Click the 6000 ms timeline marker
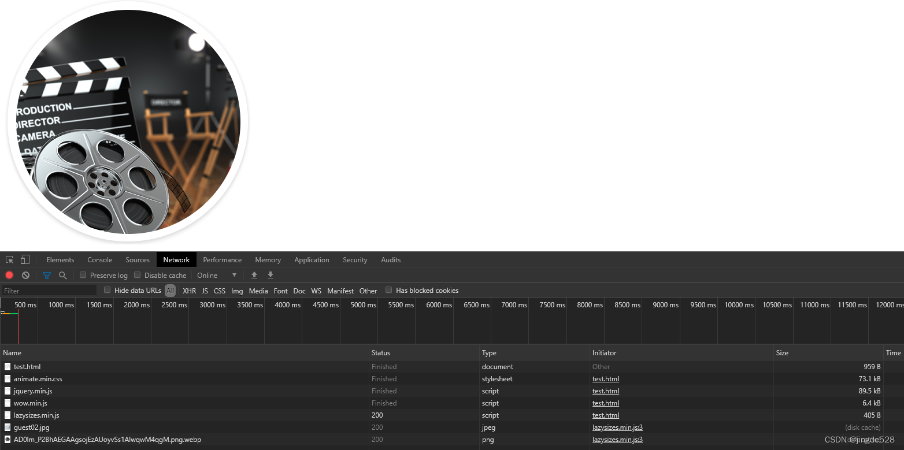Screen dimensions: 904x450 [x=439, y=304]
